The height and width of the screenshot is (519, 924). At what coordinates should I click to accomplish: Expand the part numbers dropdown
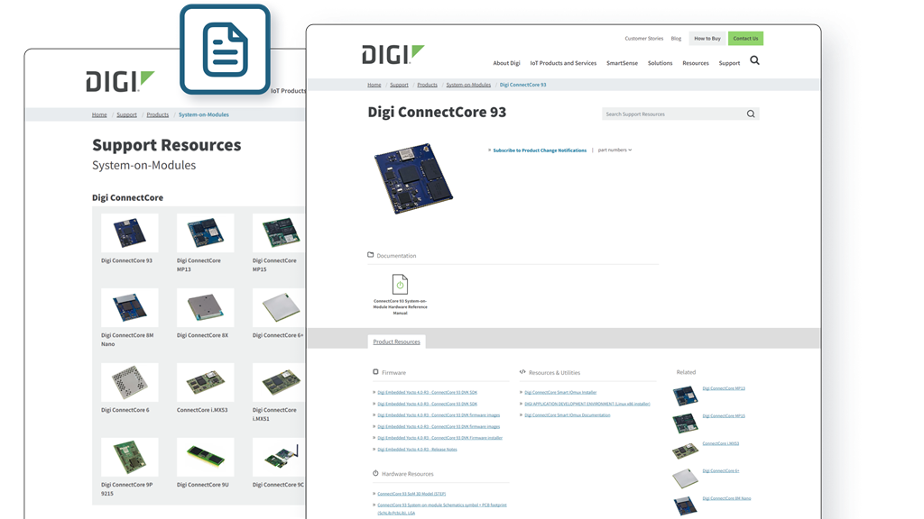[614, 150]
